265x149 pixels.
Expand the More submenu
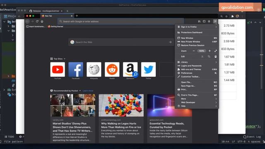[x=197, y=99]
